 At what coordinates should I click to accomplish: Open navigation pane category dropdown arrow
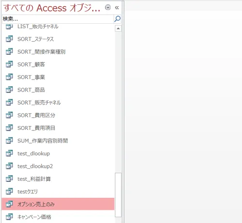click(x=108, y=7)
